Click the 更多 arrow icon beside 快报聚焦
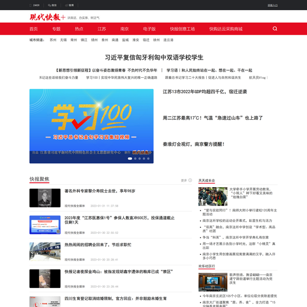The width and height of the screenshot is (307, 307). click(190, 181)
